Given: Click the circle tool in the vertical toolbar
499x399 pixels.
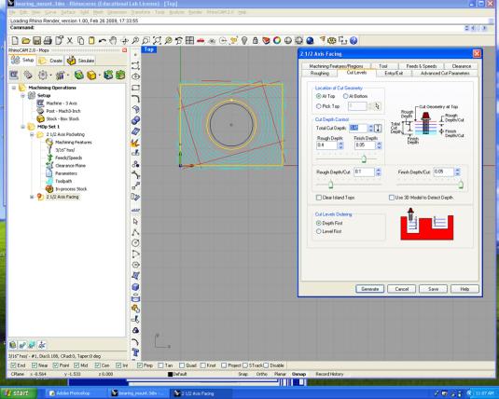Looking at the screenshot, I should pos(135,243).
